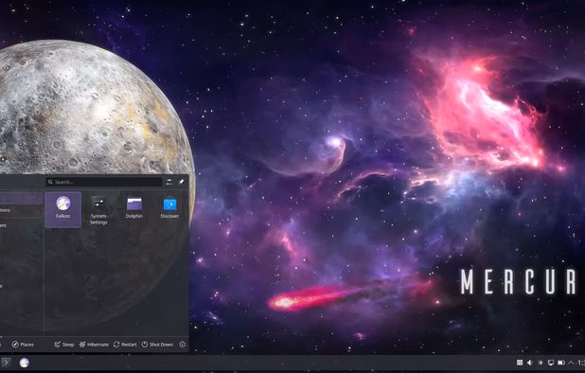Click the Restart button
Screen dimensions: 585x373
pos(125,345)
